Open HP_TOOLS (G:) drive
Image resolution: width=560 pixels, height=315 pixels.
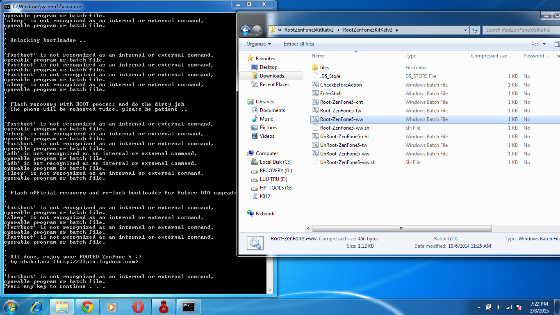click(x=276, y=188)
